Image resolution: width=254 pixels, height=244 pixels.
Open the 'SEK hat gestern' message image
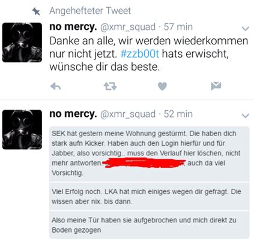tap(150, 182)
